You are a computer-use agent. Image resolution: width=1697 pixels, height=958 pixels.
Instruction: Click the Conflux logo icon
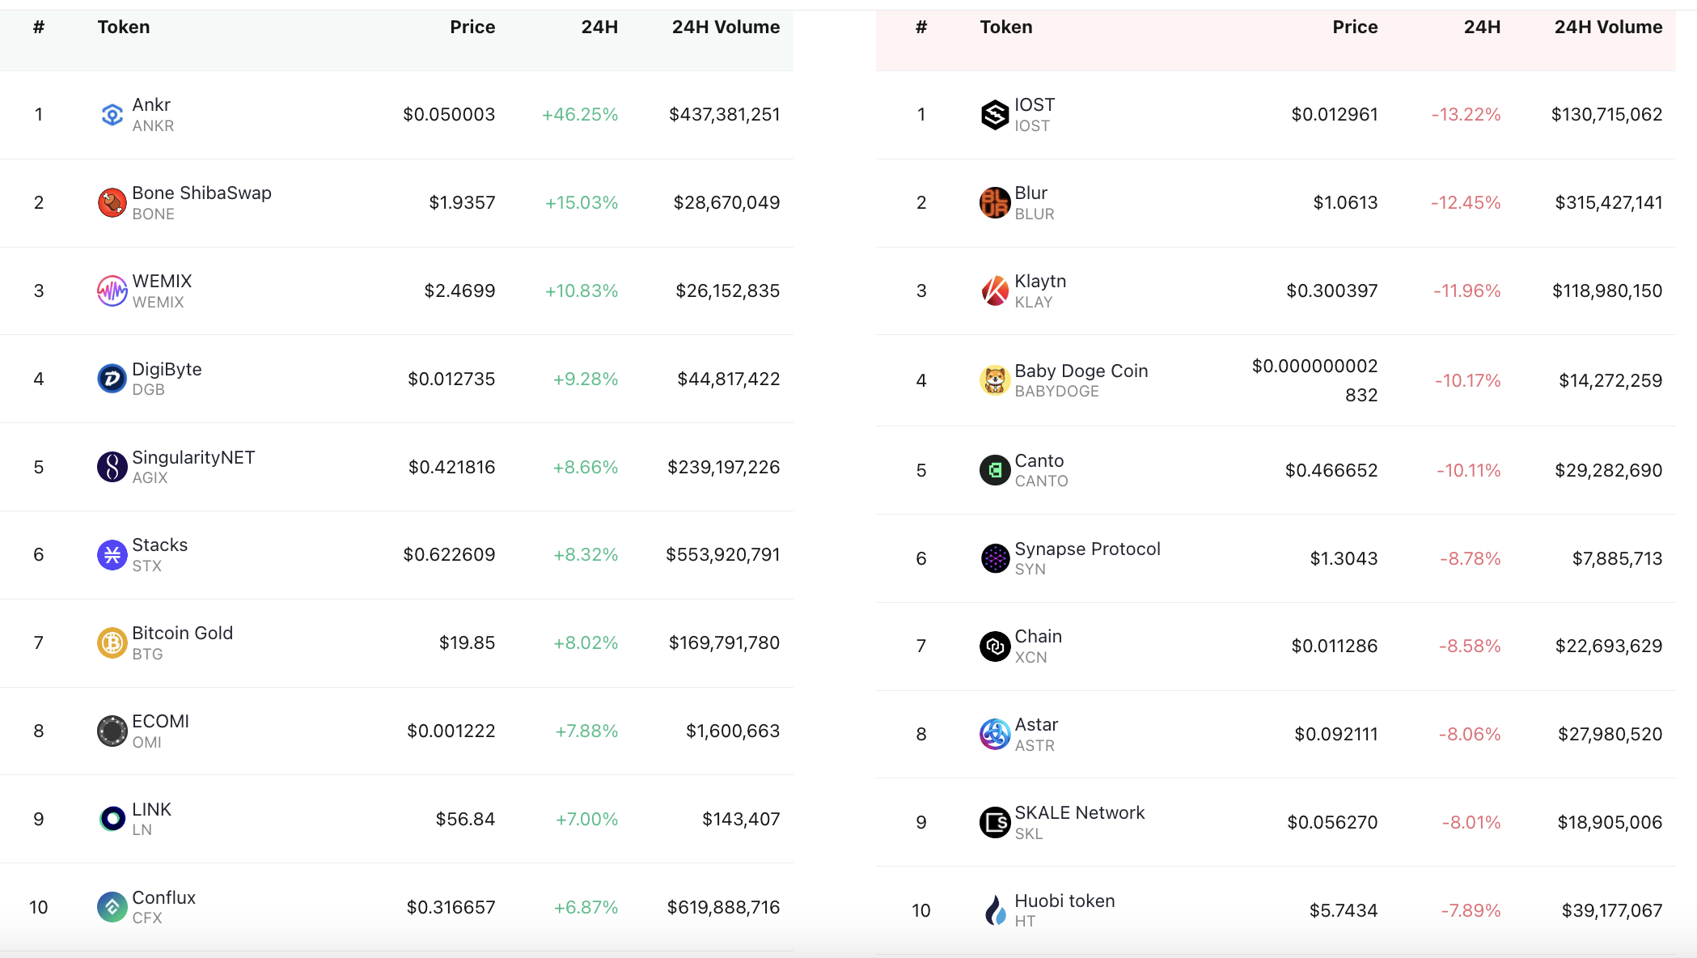(112, 907)
